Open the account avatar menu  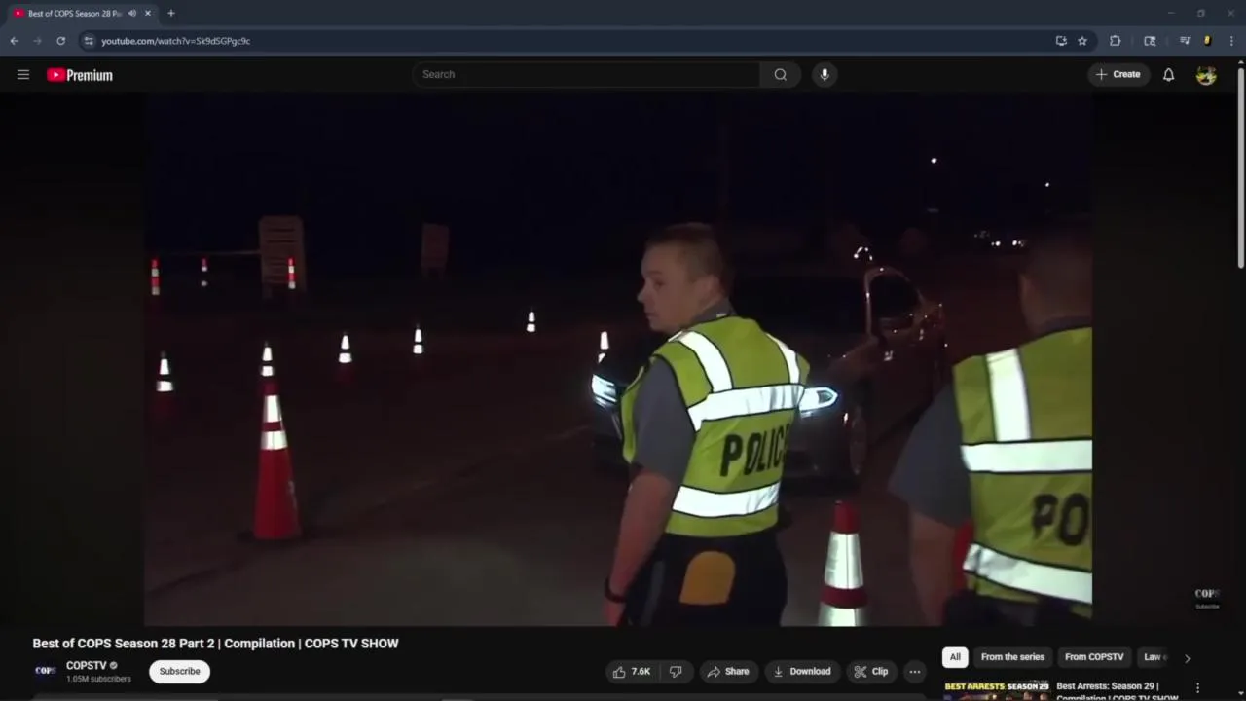pyautogui.click(x=1206, y=74)
